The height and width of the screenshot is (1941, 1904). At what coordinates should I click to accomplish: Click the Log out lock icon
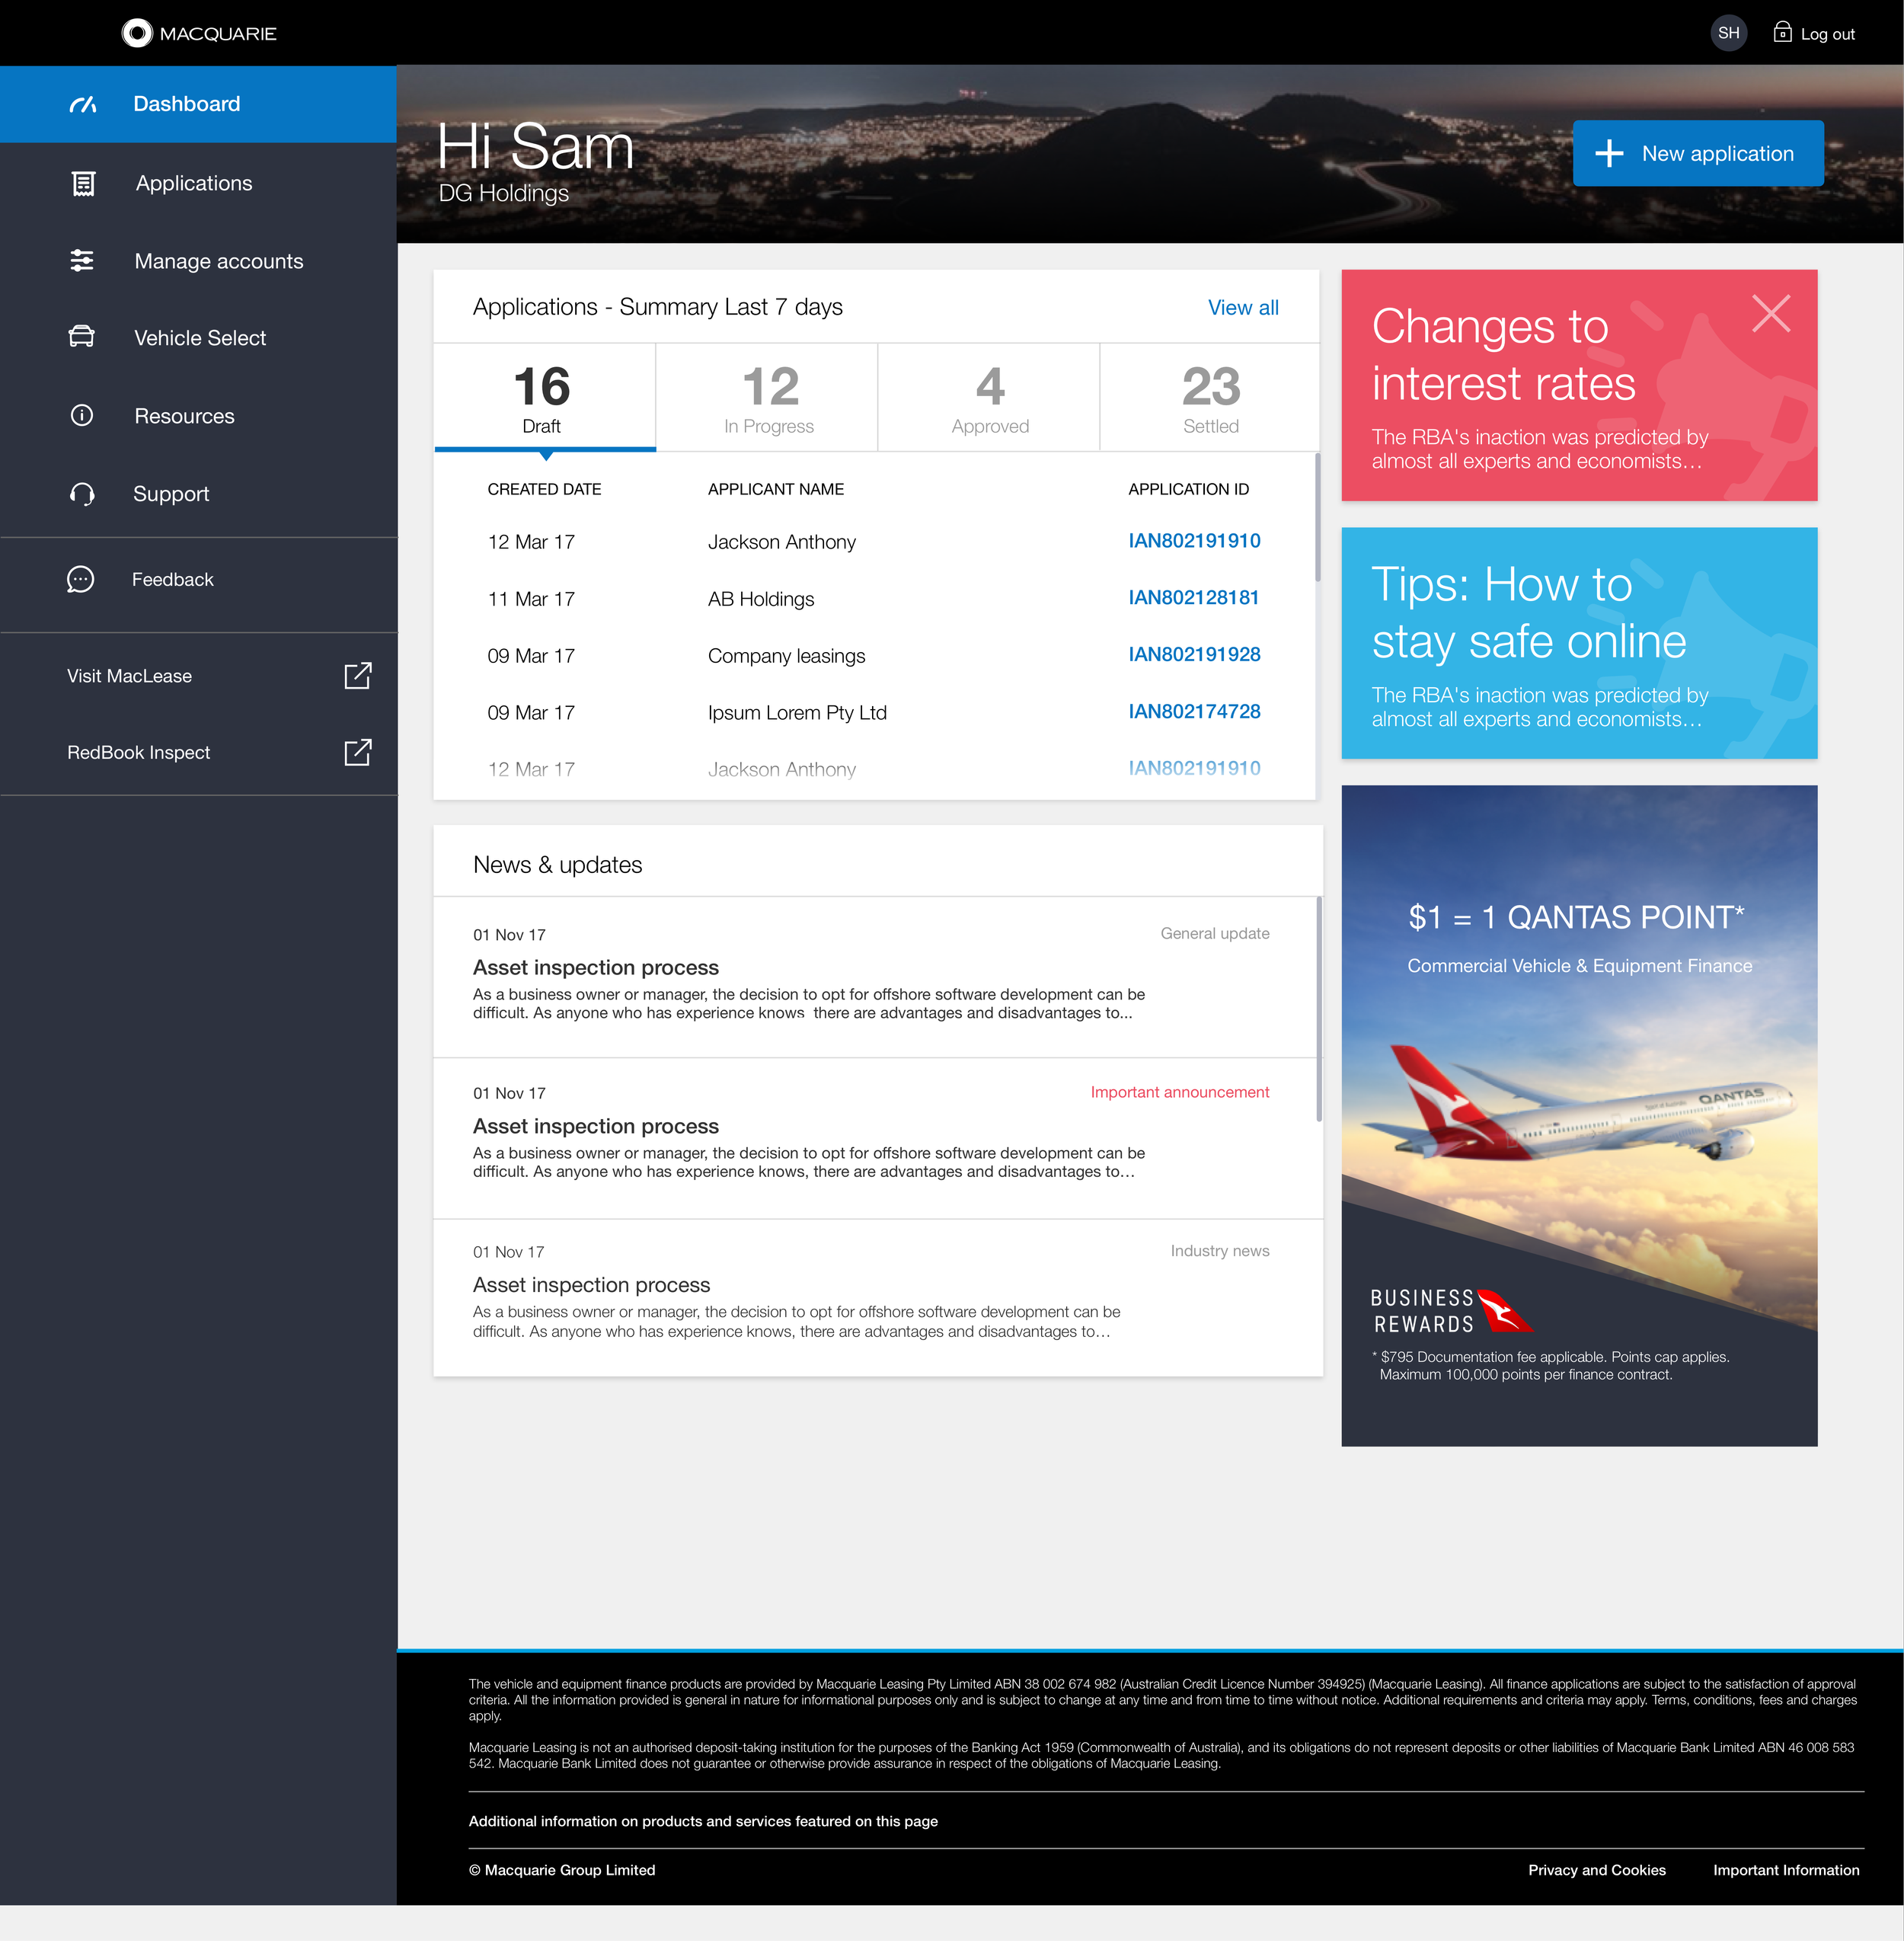(x=1782, y=32)
